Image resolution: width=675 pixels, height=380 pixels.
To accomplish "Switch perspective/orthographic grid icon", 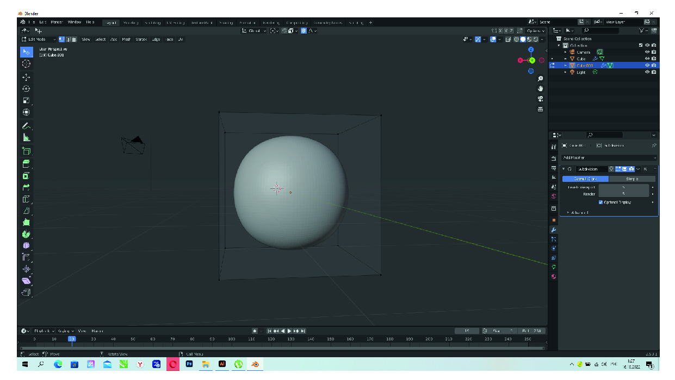I will 540,109.
